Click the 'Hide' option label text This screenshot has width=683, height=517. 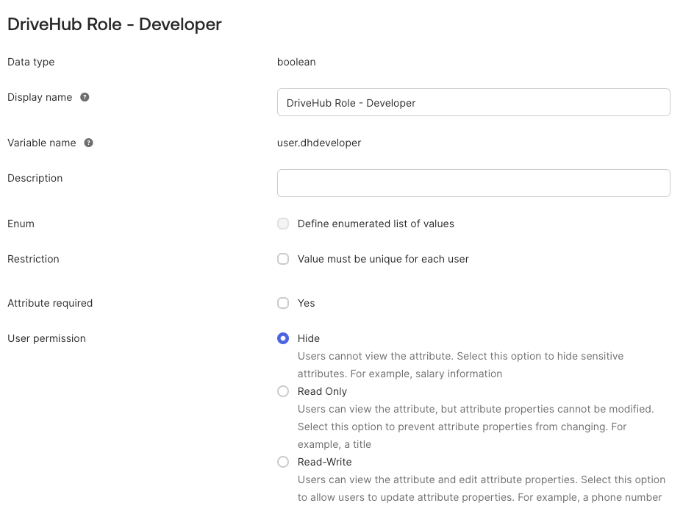308,338
